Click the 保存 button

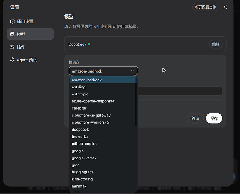tap(214, 118)
